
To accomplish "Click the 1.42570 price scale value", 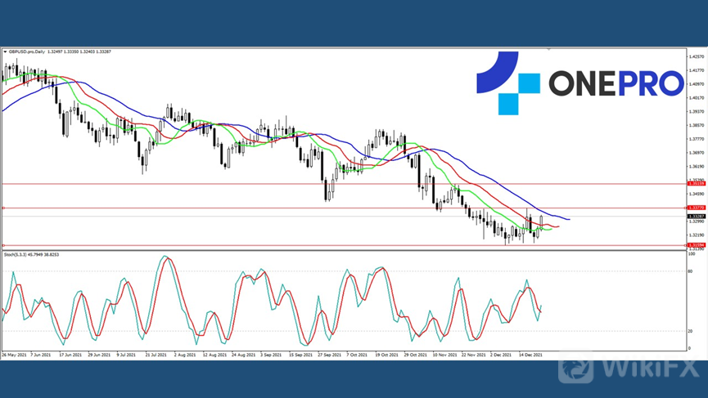I will [x=697, y=57].
